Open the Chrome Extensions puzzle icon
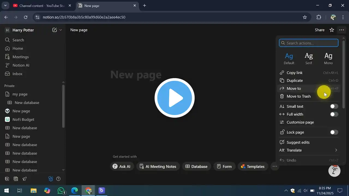The image size is (349, 196). point(319,17)
